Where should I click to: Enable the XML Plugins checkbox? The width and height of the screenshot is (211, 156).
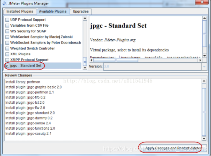(x=7, y=54)
